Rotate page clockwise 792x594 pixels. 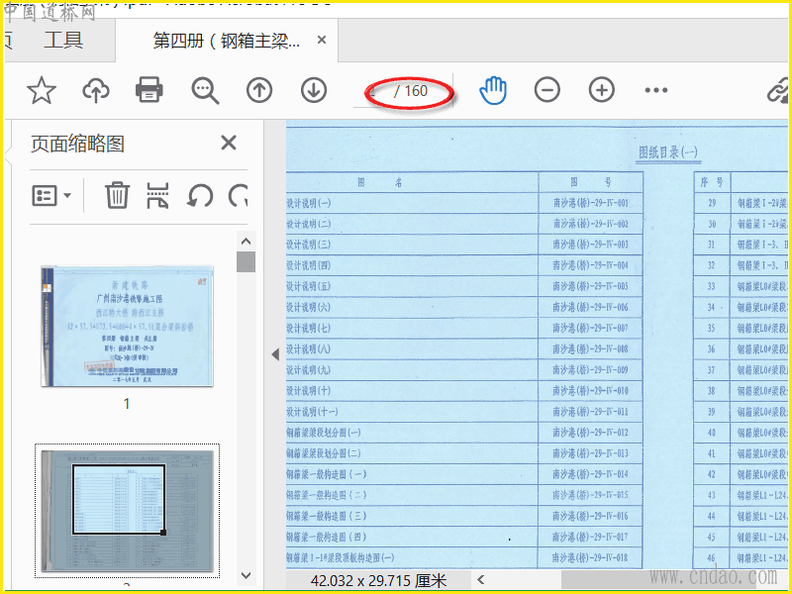tap(238, 195)
